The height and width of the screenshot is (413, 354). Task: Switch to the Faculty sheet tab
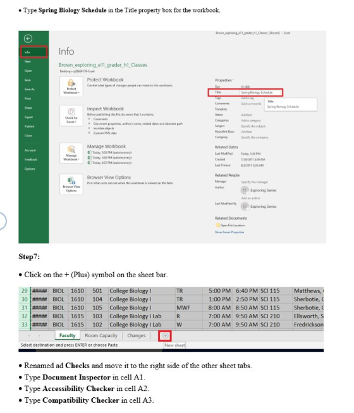click(67, 335)
